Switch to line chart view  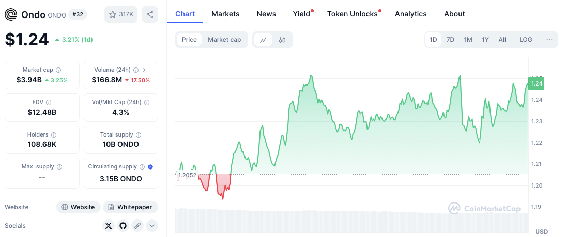[x=263, y=40]
